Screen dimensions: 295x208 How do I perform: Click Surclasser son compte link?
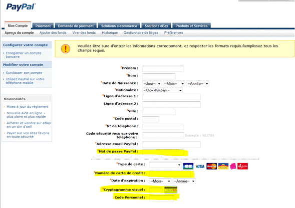tap(24, 73)
